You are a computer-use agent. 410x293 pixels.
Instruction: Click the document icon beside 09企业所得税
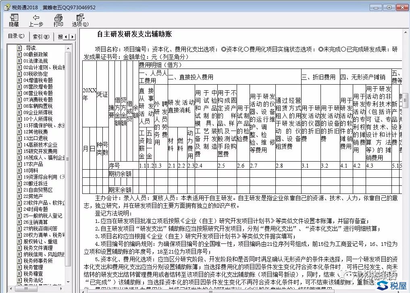(x=19, y=112)
